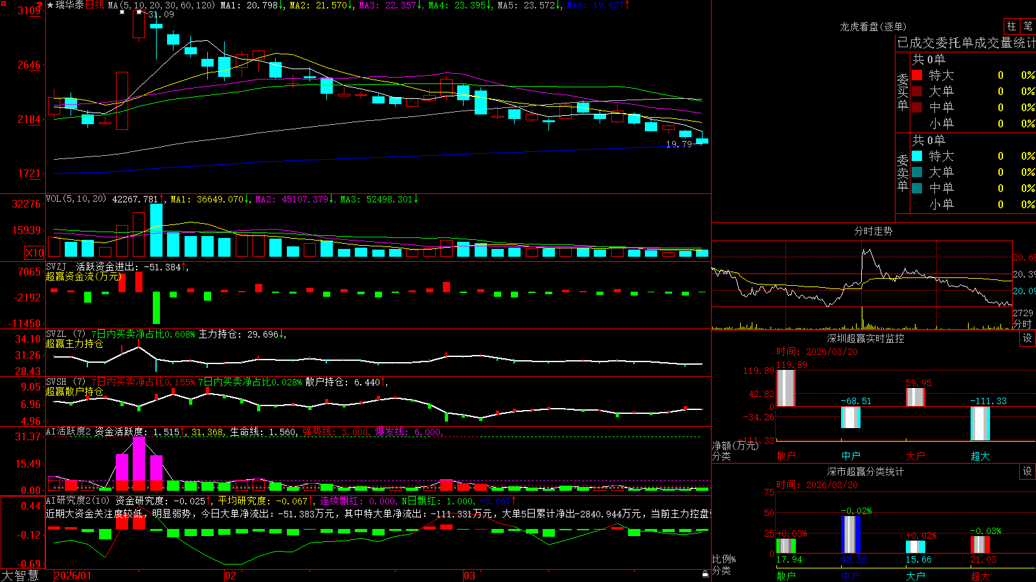Click the X10 volume scale box
Viewport: 1036px width, 582px height.
click(x=34, y=253)
